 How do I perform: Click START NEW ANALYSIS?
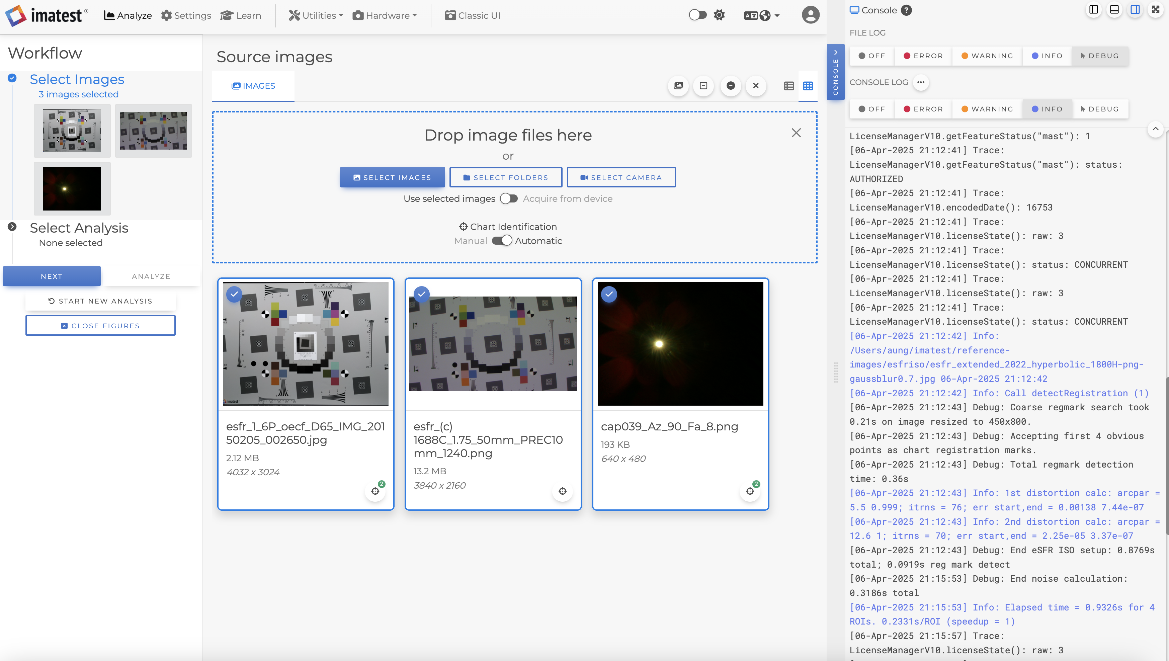100,301
